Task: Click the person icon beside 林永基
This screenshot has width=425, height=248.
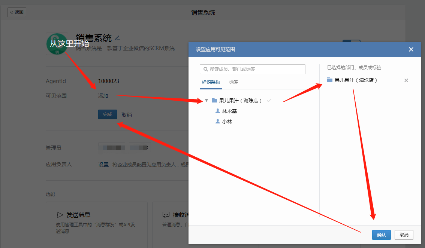Action: 217,111
